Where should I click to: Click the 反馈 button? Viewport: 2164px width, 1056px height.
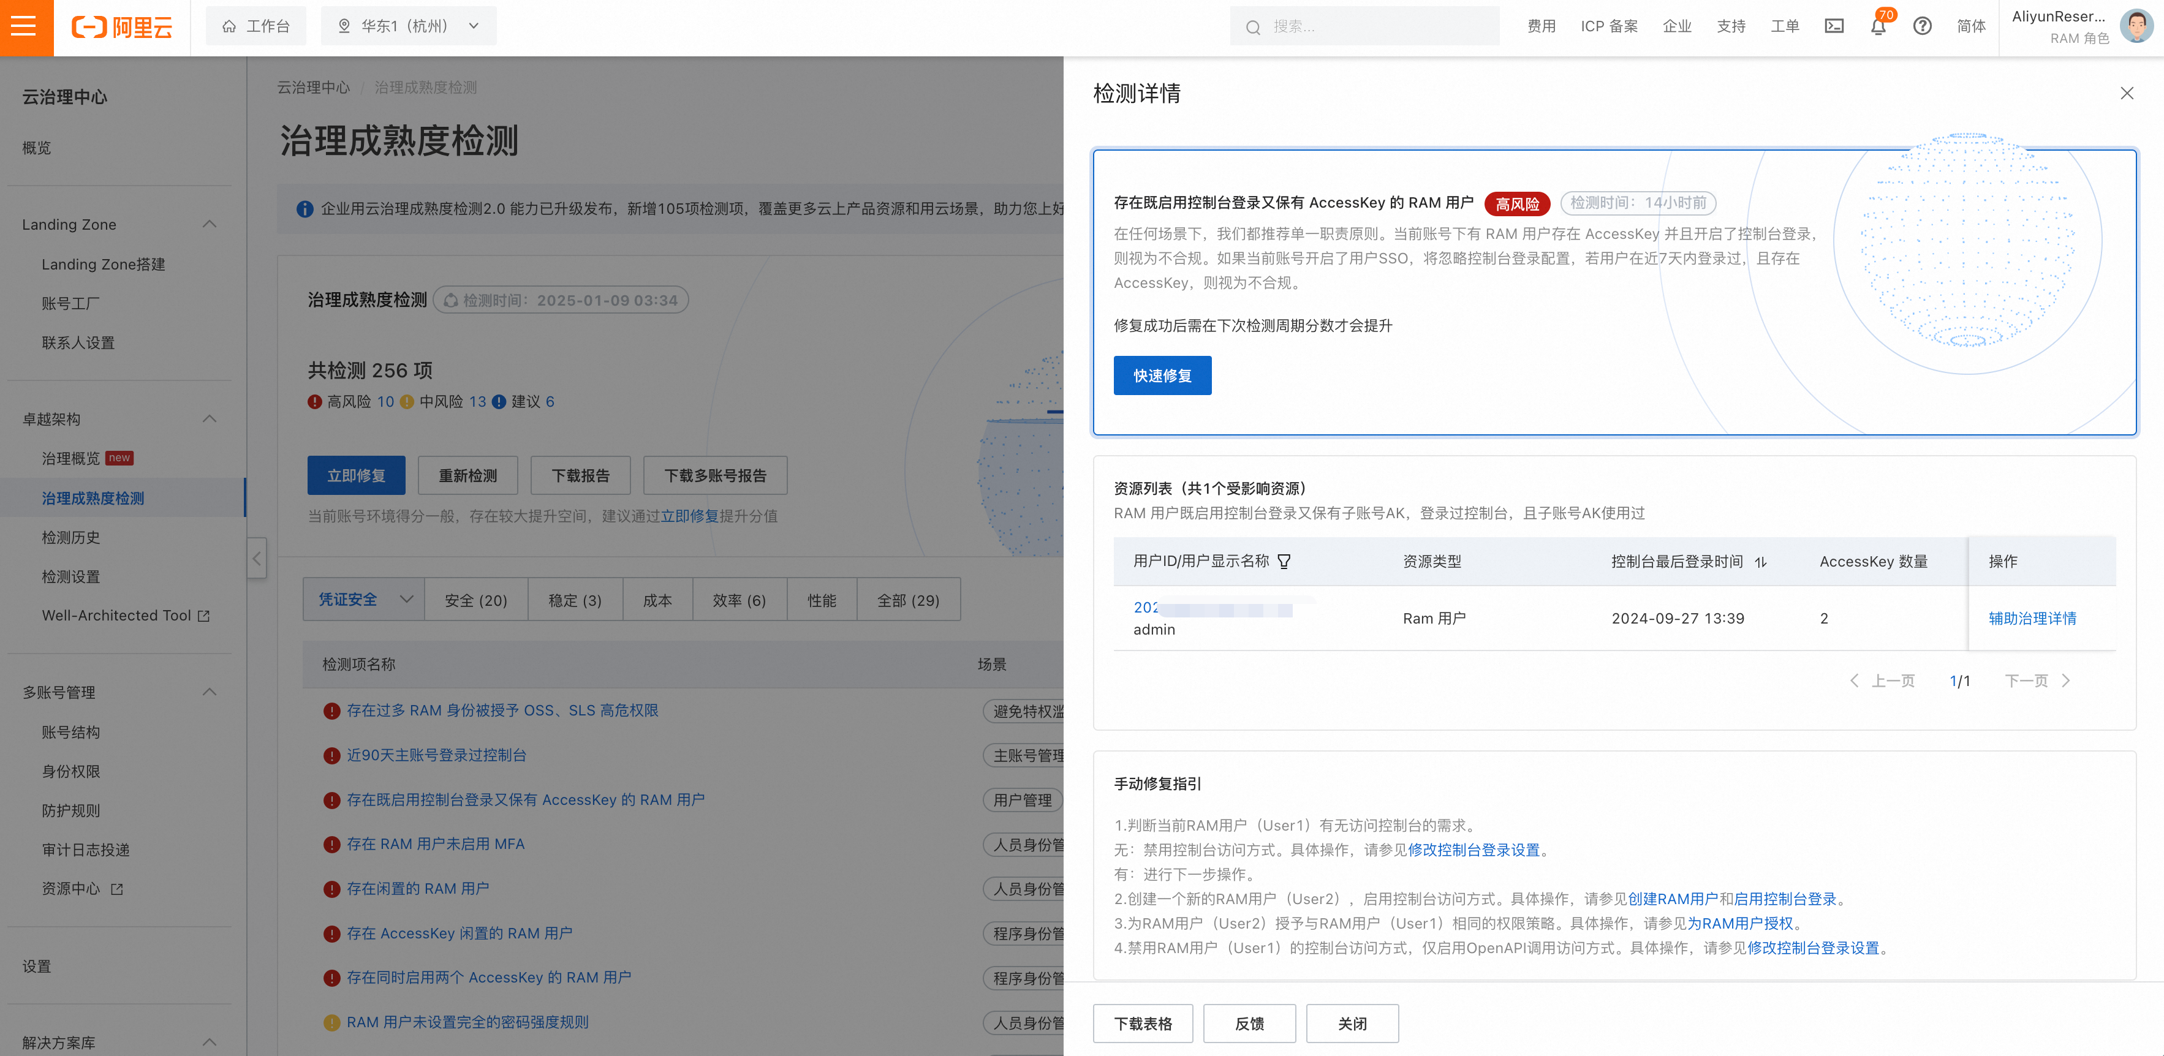1249,1024
